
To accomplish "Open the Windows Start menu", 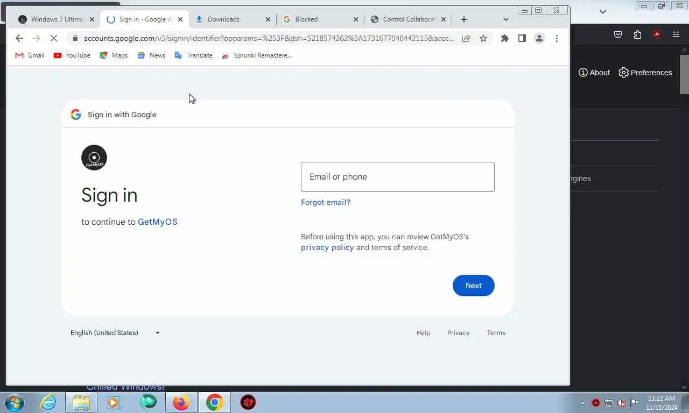I will coord(14,402).
